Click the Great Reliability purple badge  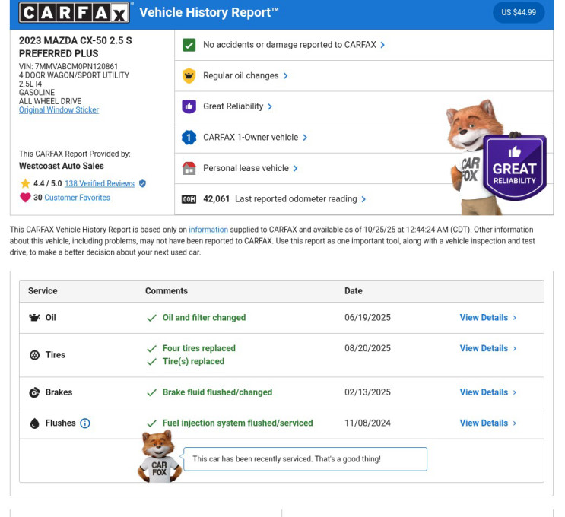[515, 169]
